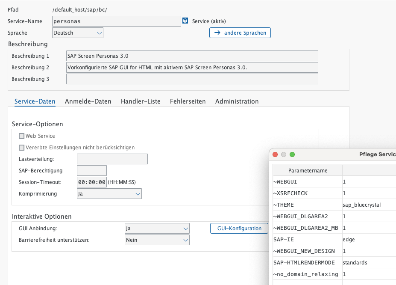Screen dimensions: 396x285
Task: Open the Handler-Liste tab
Action: 141,101
